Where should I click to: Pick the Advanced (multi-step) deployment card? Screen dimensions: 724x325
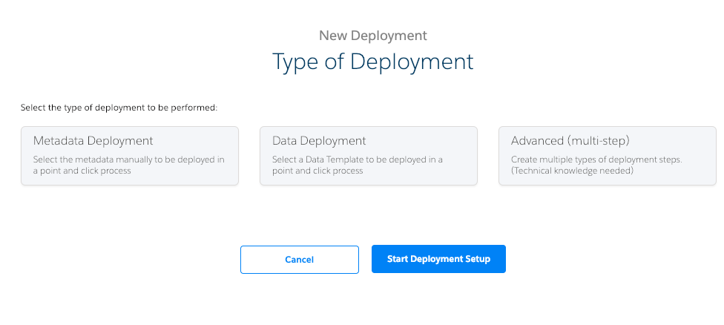coord(608,156)
